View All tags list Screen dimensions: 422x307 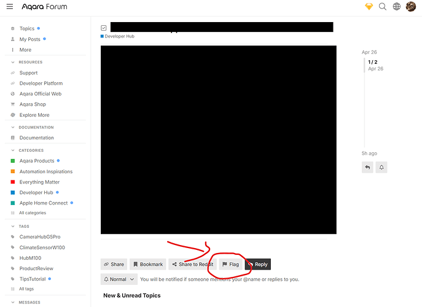(26, 289)
